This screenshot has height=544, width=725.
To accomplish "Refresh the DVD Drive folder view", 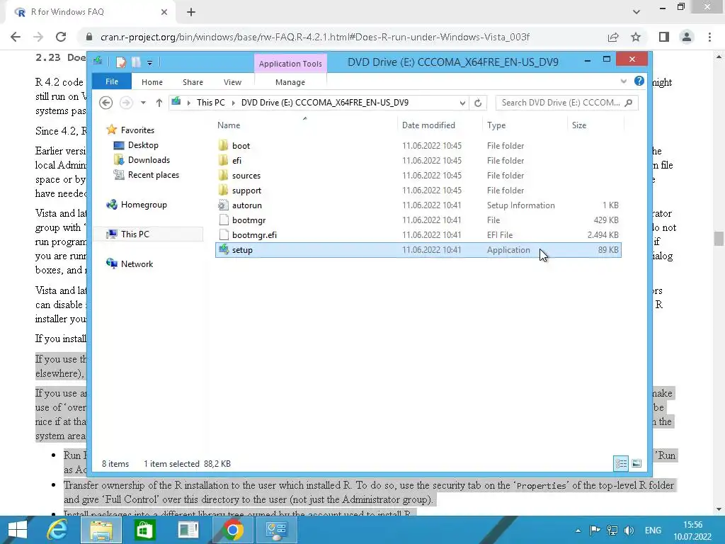I will pos(478,103).
